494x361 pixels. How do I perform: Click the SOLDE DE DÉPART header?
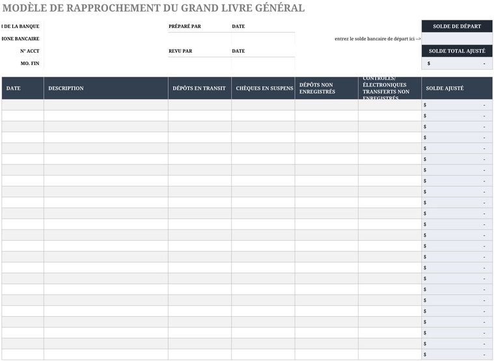click(457, 27)
